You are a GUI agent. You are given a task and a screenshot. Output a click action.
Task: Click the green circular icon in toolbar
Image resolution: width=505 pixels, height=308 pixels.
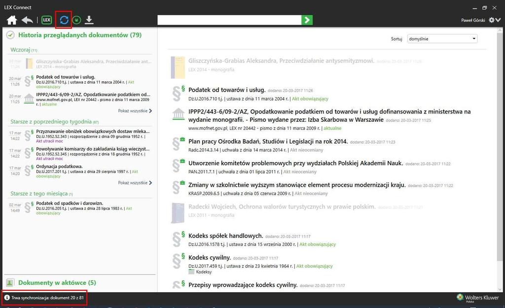pyautogui.click(x=76, y=20)
